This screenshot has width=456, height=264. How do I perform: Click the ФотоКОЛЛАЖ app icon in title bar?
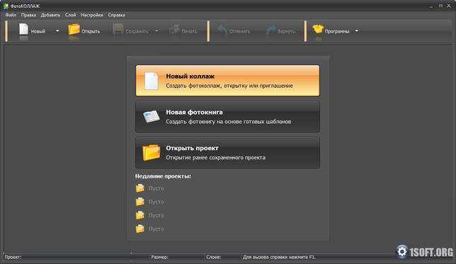pyautogui.click(x=5, y=6)
